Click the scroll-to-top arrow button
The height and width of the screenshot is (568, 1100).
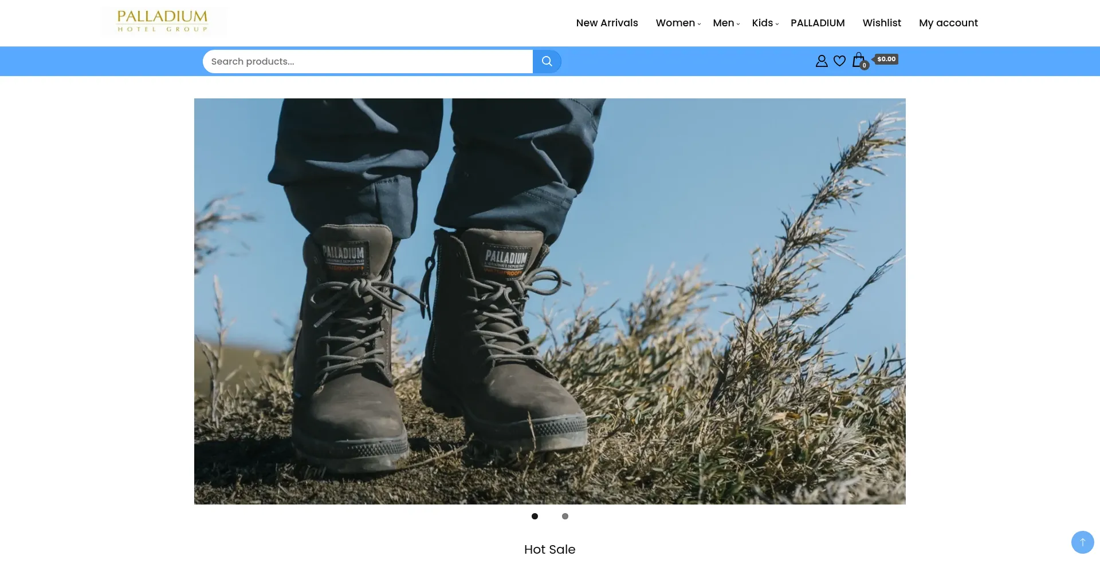(x=1082, y=542)
